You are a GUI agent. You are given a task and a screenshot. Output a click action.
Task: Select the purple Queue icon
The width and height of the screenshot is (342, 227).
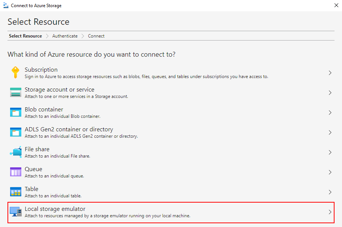(16, 172)
